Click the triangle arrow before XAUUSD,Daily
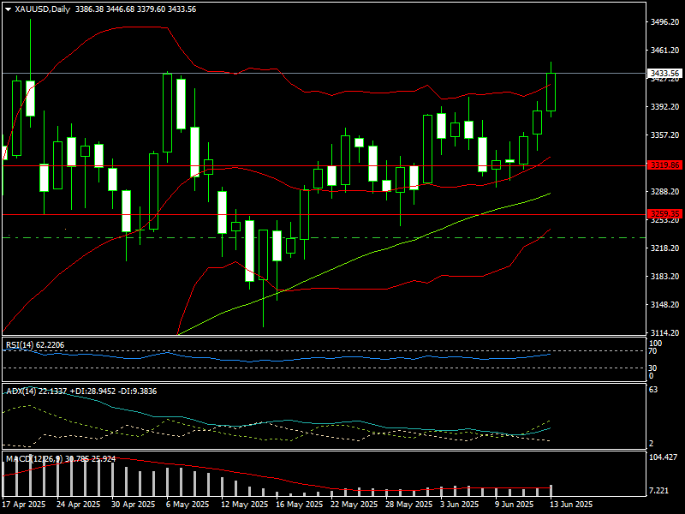The image size is (685, 514). (8, 9)
